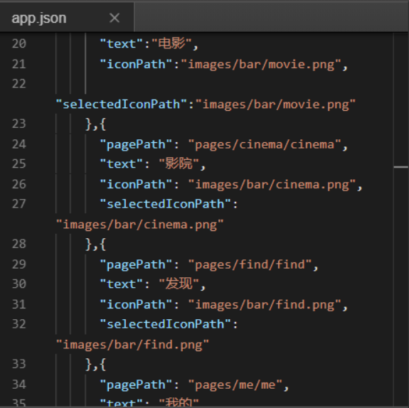This screenshot has width=409, height=408.
Task: Click line number 26 in gutter
Action: [19, 184]
